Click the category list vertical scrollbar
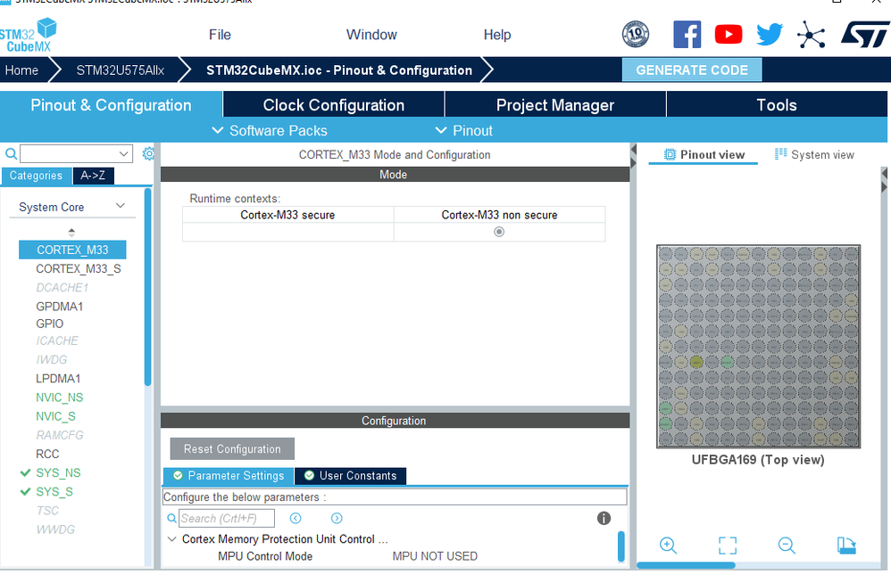Screen dimensions: 891x574 click(147, 287)
